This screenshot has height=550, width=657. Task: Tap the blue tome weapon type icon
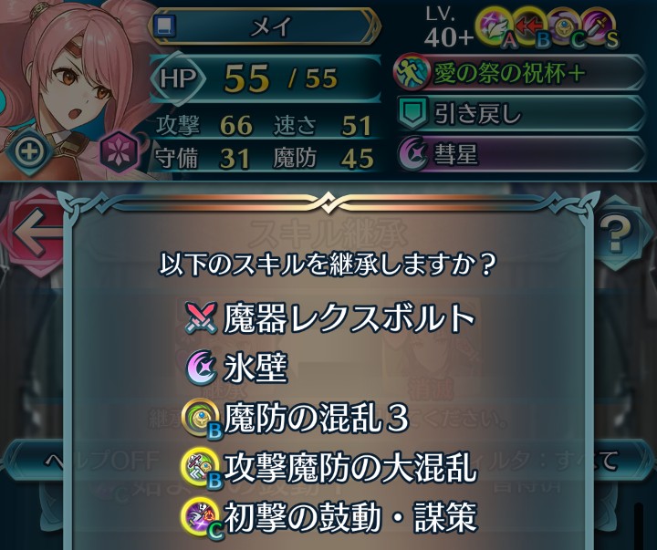164,26
